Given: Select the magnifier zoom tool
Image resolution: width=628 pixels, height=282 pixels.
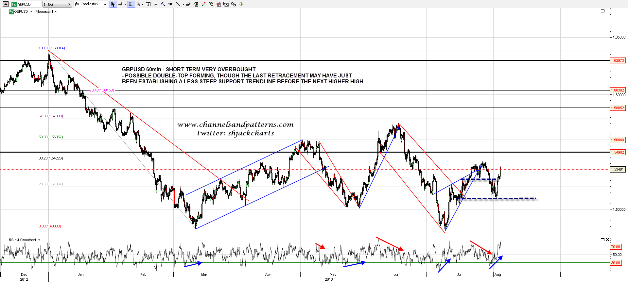Looking at the screenshot, I should tap(163, 4).
